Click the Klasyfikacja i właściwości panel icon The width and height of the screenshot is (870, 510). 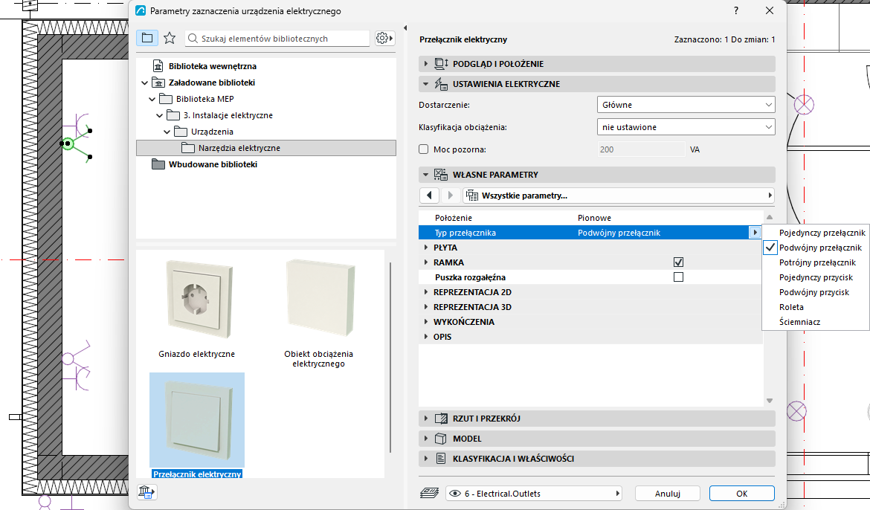click(441, 459)
